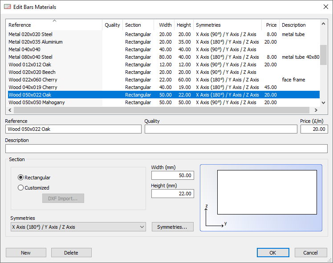Click the Symmetries column header

coord(227,25)
